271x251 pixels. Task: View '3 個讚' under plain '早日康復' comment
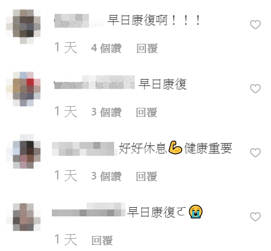click(x=106, y=112)
